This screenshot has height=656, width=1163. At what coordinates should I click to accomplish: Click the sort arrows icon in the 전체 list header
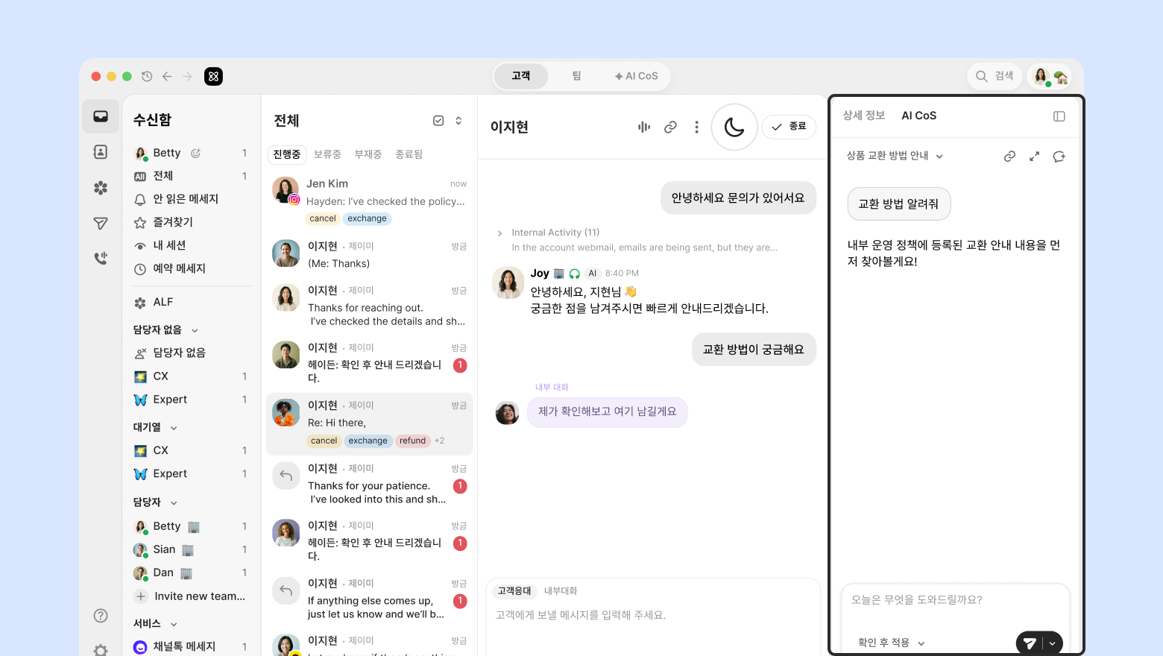click(458, 121)
